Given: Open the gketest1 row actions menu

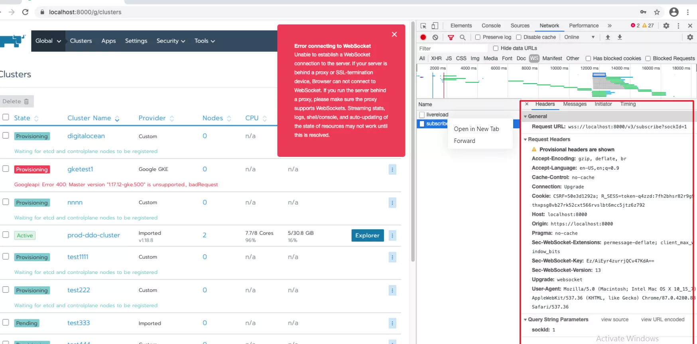Looking at the screenshot, I should [x=392, y=170].
